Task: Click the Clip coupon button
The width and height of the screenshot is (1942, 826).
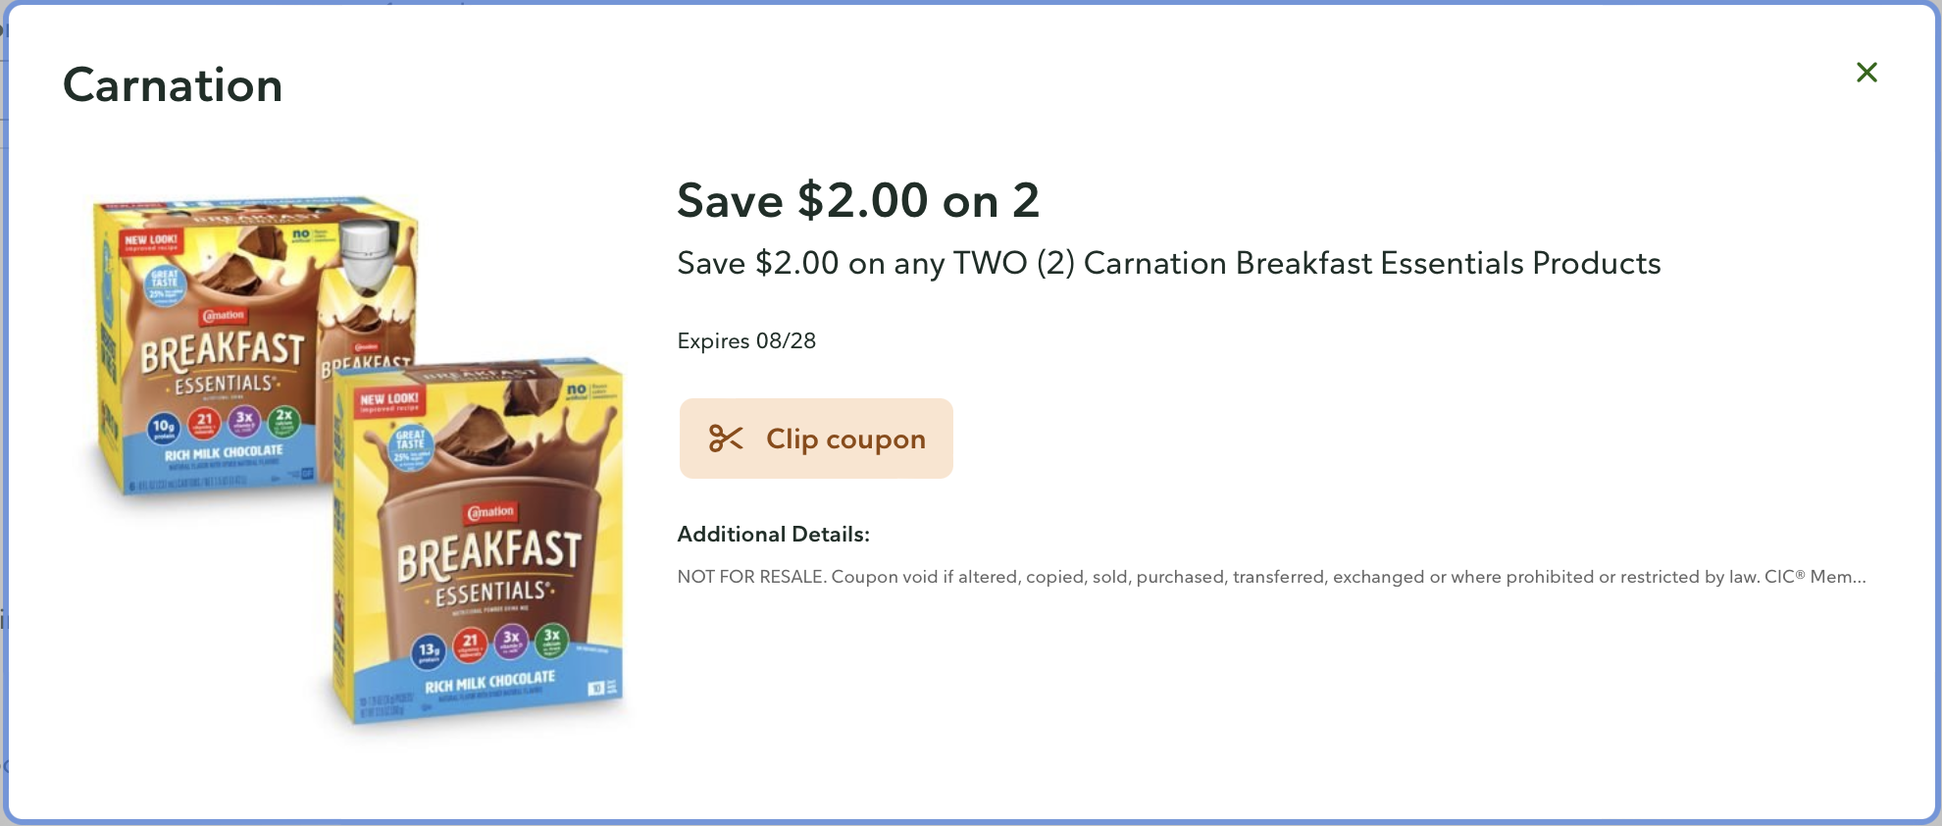Action: 816,439
